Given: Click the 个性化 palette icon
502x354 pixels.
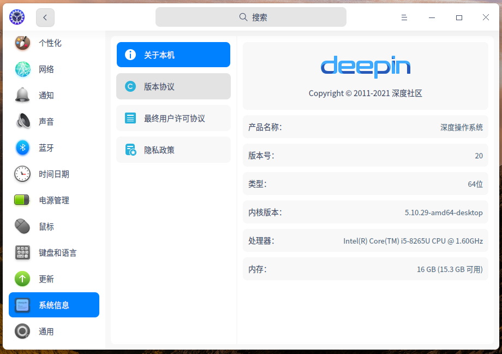Looking at the screenshot, I should point(22,43).
